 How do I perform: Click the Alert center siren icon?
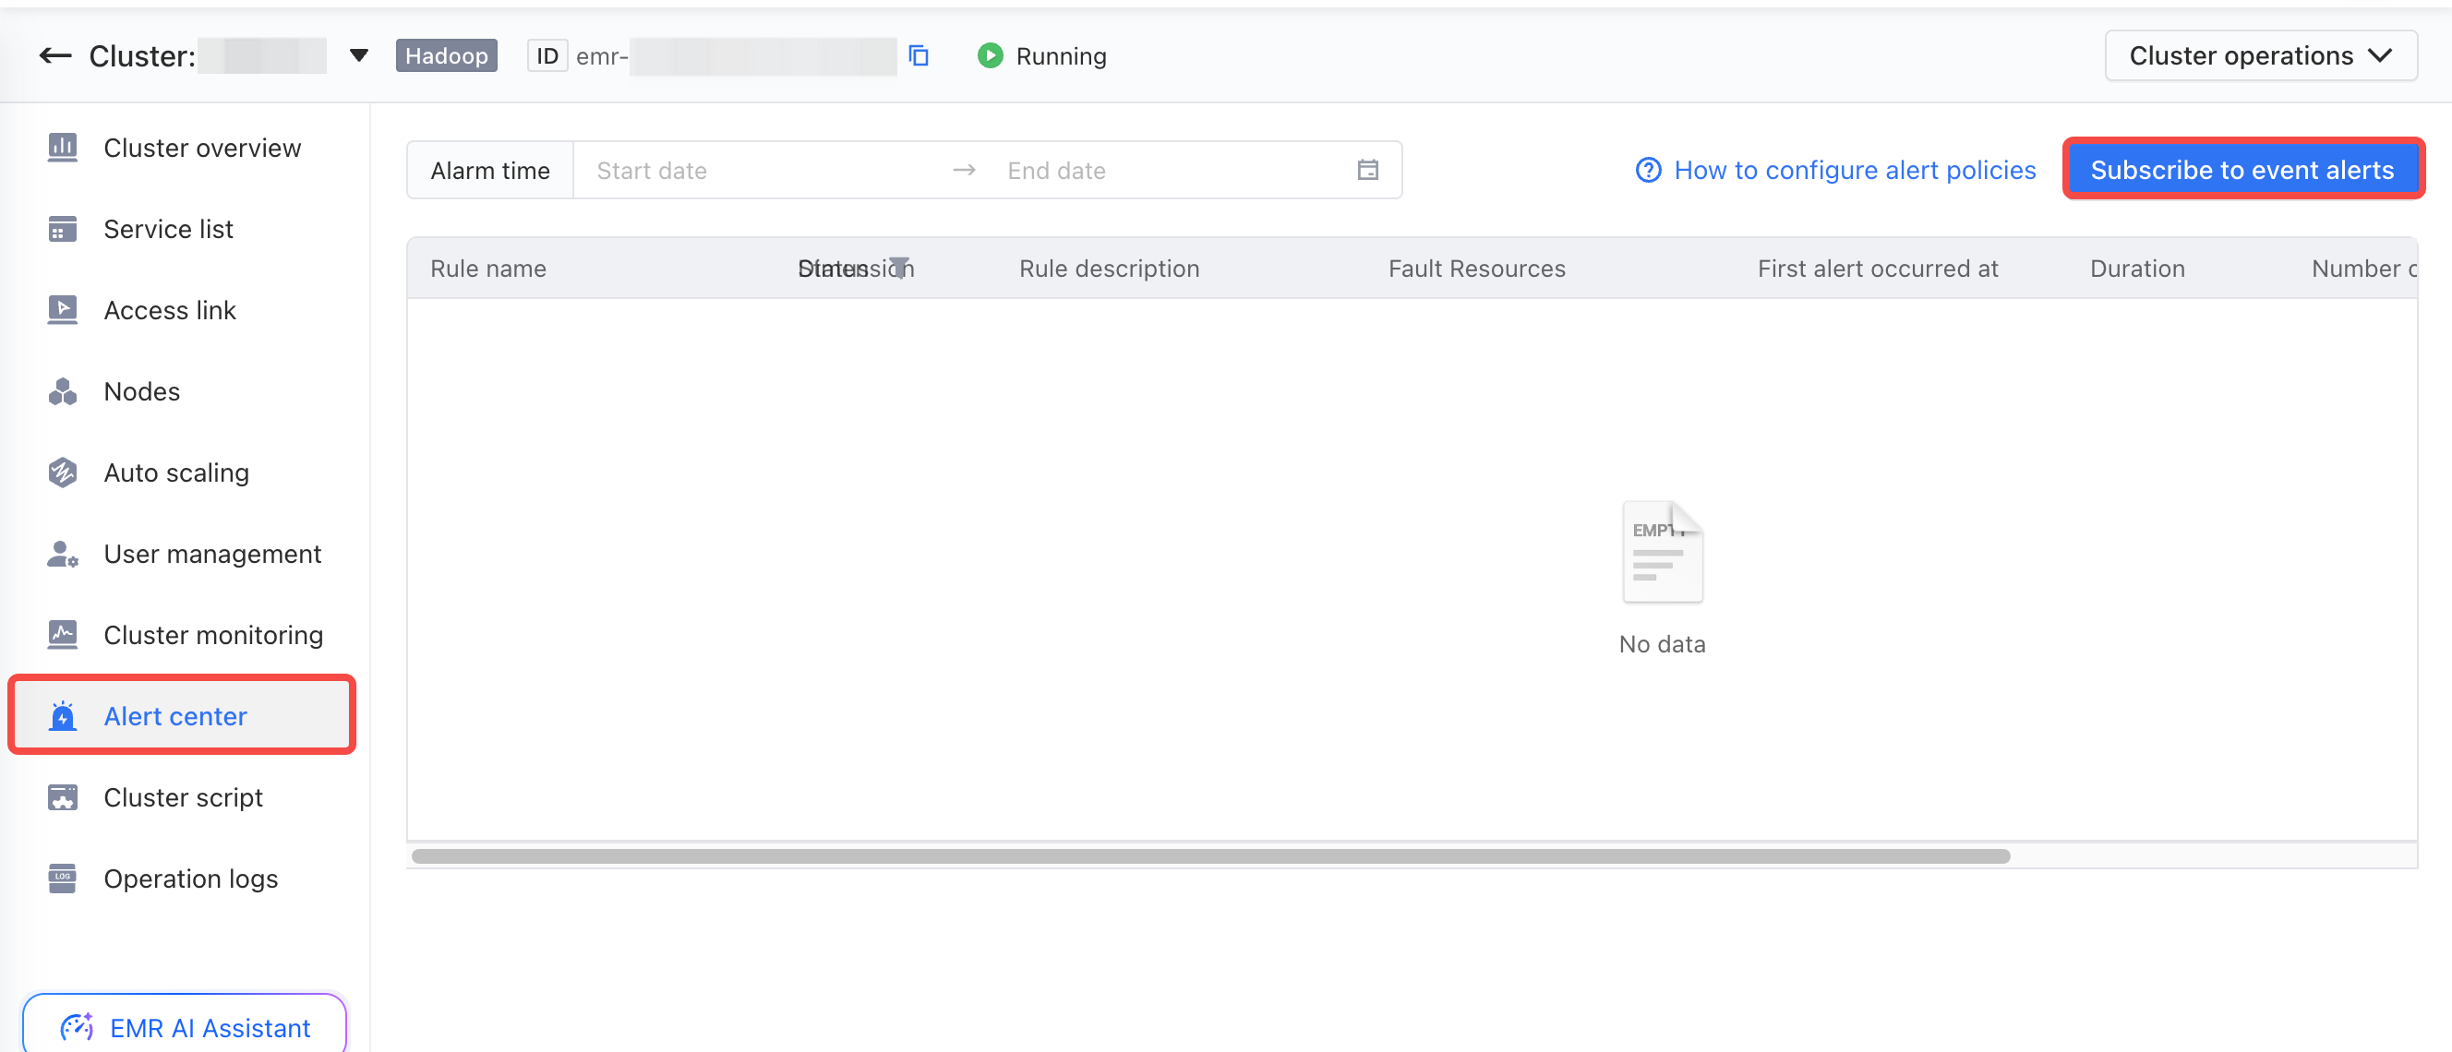[x=63, y=715]
